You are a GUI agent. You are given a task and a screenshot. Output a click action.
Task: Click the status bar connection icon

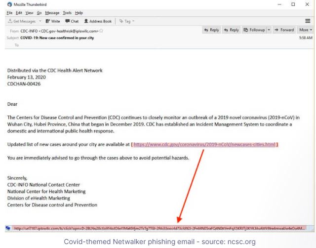8,228
